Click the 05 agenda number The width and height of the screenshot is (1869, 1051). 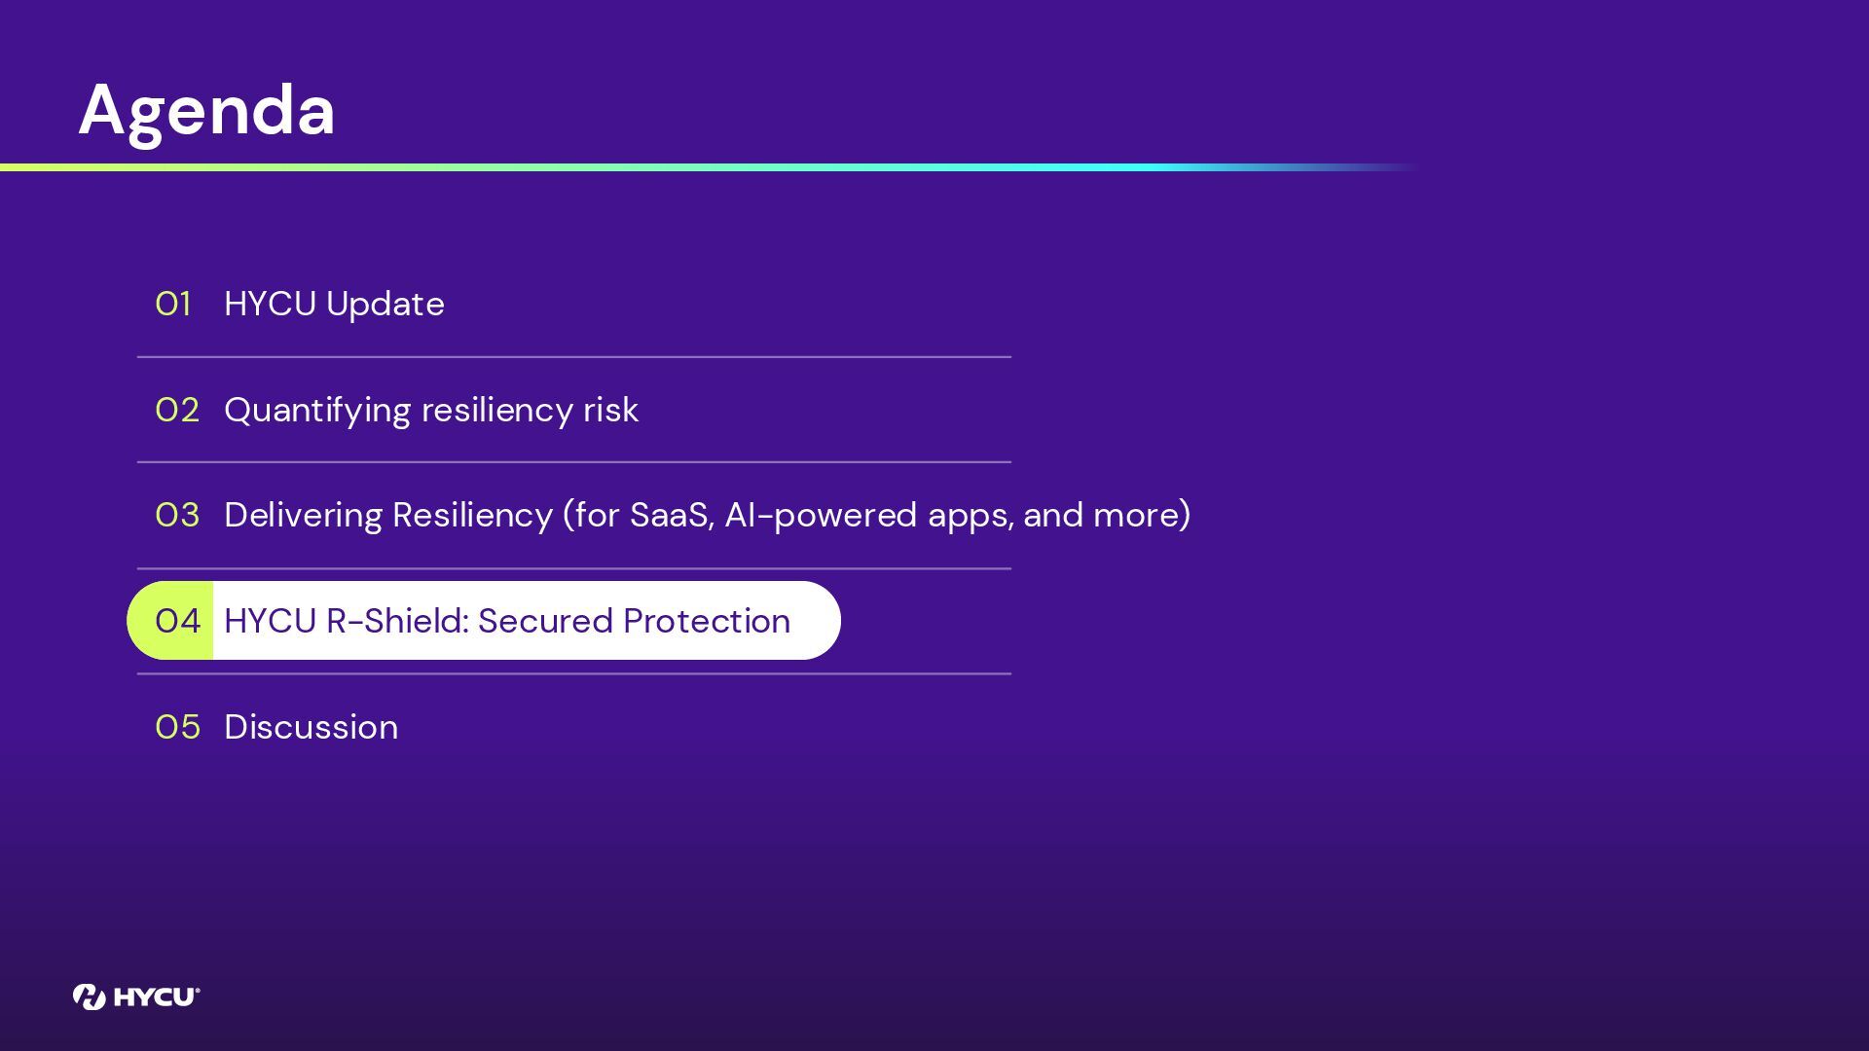point(177,727)
